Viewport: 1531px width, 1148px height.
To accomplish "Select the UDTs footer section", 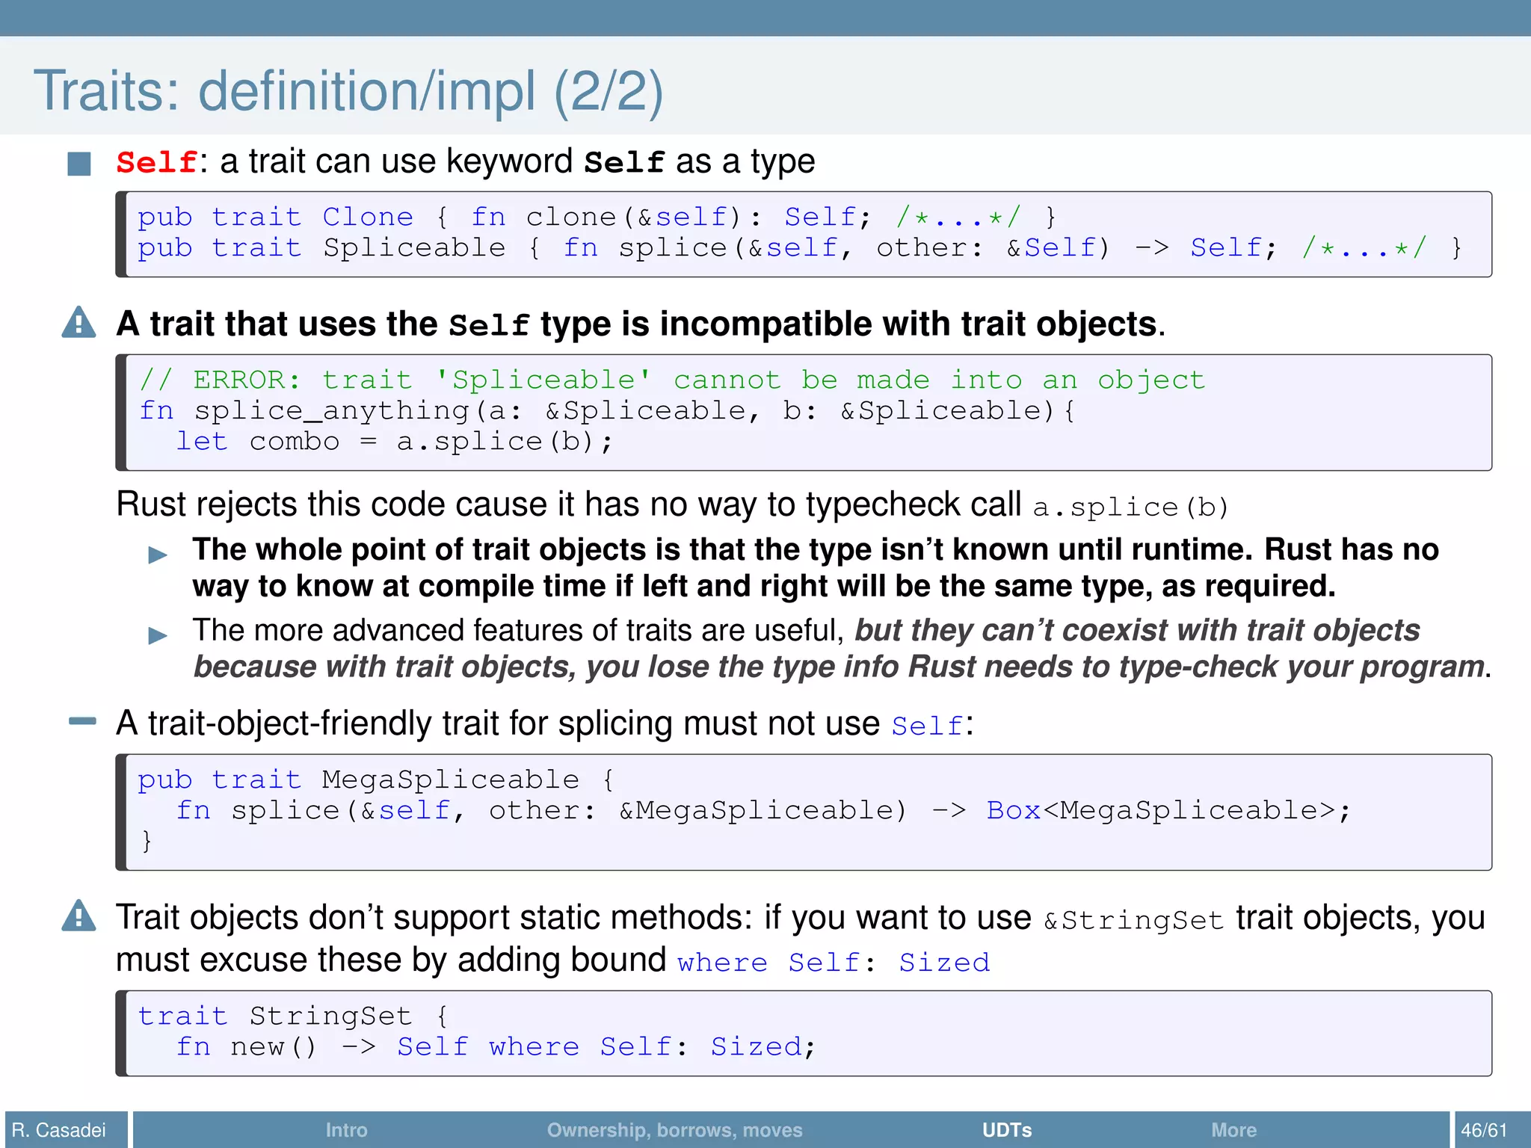I will point(1006,1129).
